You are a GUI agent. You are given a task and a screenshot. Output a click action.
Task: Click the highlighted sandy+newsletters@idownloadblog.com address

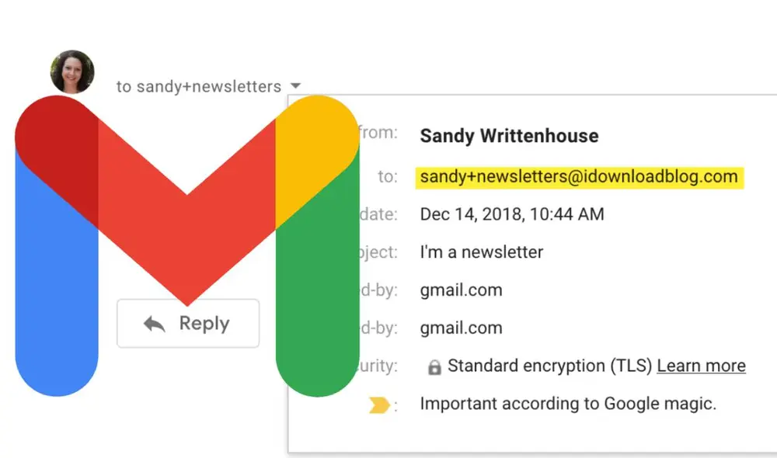579,176
